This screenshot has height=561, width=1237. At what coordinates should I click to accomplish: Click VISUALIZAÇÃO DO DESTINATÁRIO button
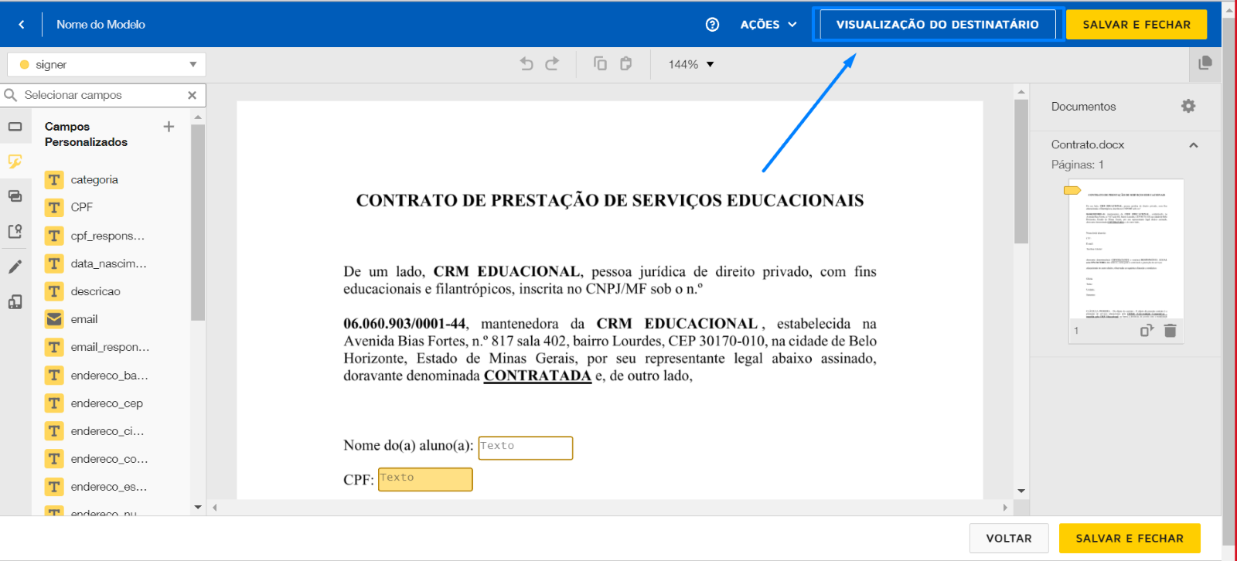(x=937, y=25)
